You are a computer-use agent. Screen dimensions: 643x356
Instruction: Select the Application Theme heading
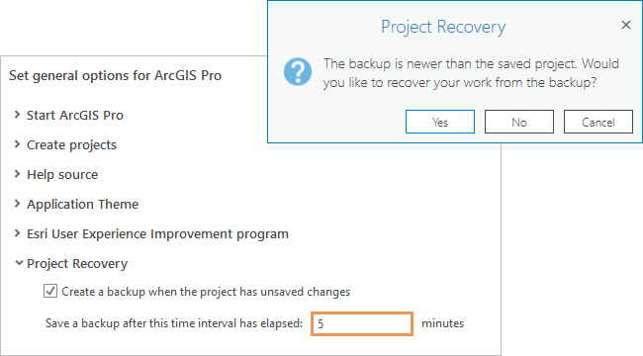click(x=83, y=205)
